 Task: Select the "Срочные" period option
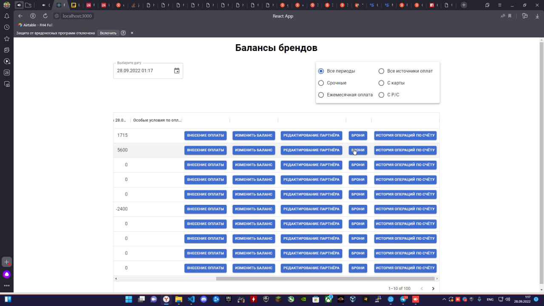(x=321, y=83)
